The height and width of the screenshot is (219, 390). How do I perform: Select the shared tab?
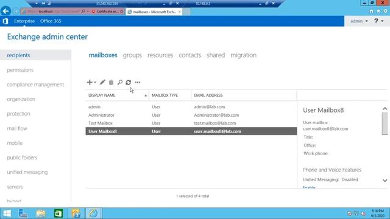coord(216,55)
